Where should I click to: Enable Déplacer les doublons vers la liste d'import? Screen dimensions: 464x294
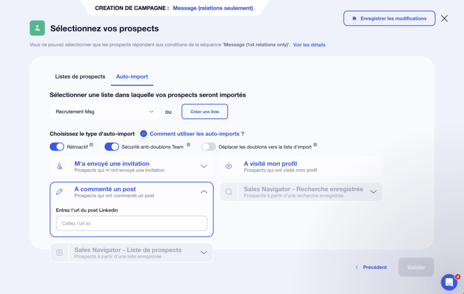tap(209, 146)
